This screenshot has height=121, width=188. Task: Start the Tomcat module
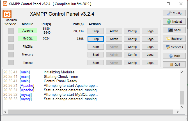pos(96,62)
